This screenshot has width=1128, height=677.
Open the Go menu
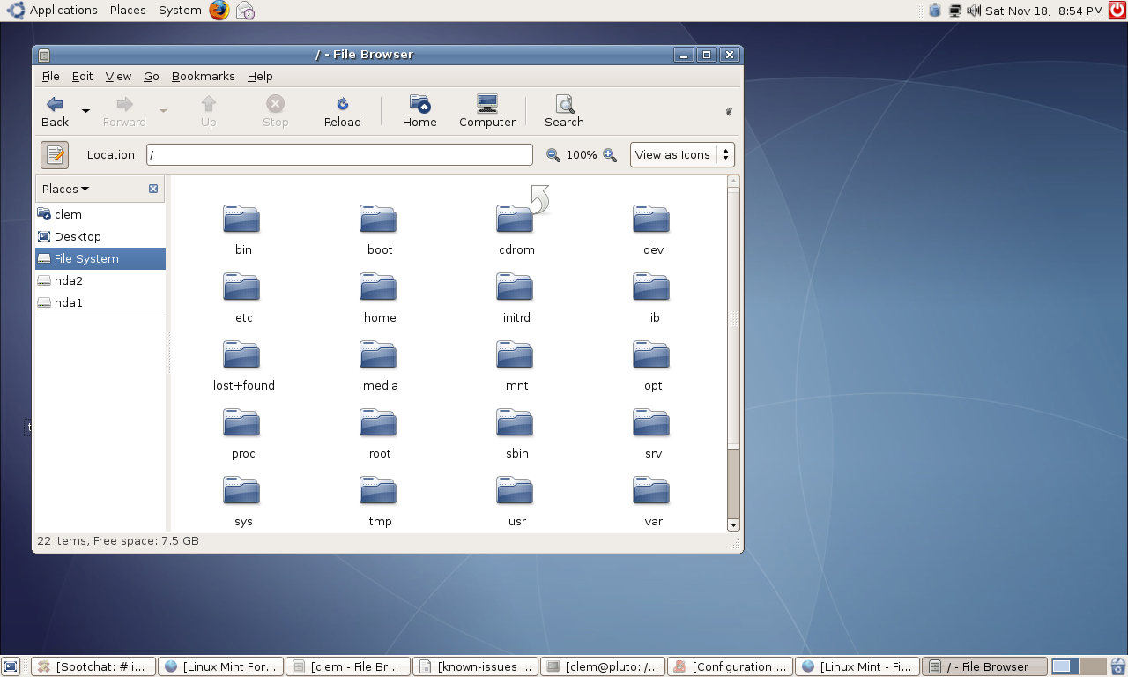tap(151, 76)
